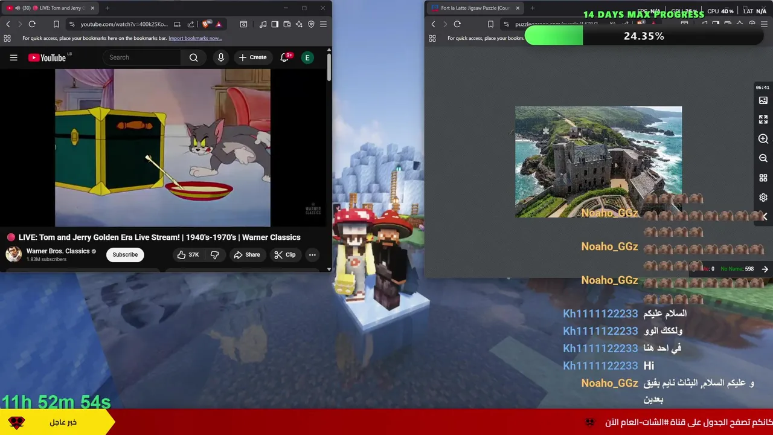
Task: Bookmark the YouTube page
Action: tap(56, 24)
